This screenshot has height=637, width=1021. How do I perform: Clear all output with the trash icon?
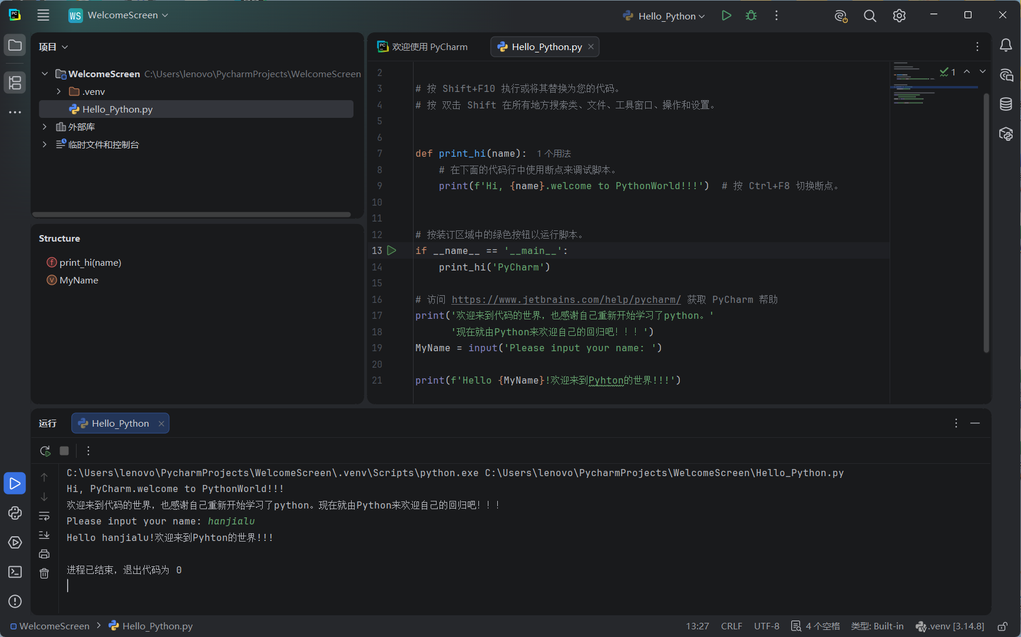click(44, 573)
